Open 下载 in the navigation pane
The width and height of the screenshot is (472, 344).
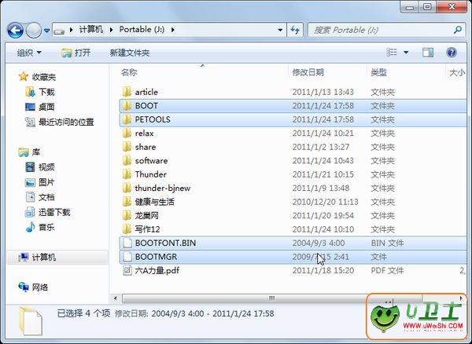(40, 92)
